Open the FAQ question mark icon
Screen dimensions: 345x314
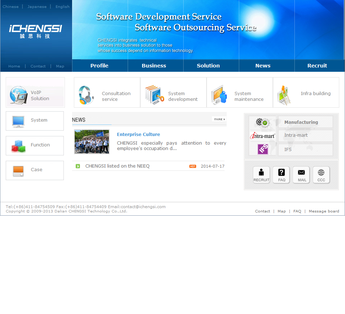(282, 175)
